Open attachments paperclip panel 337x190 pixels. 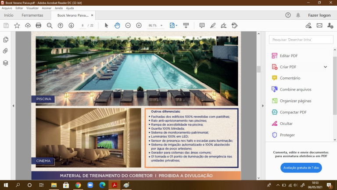5,51
